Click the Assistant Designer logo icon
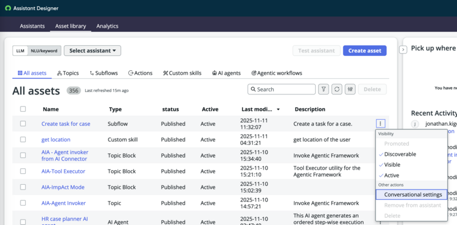 [8, 8]
